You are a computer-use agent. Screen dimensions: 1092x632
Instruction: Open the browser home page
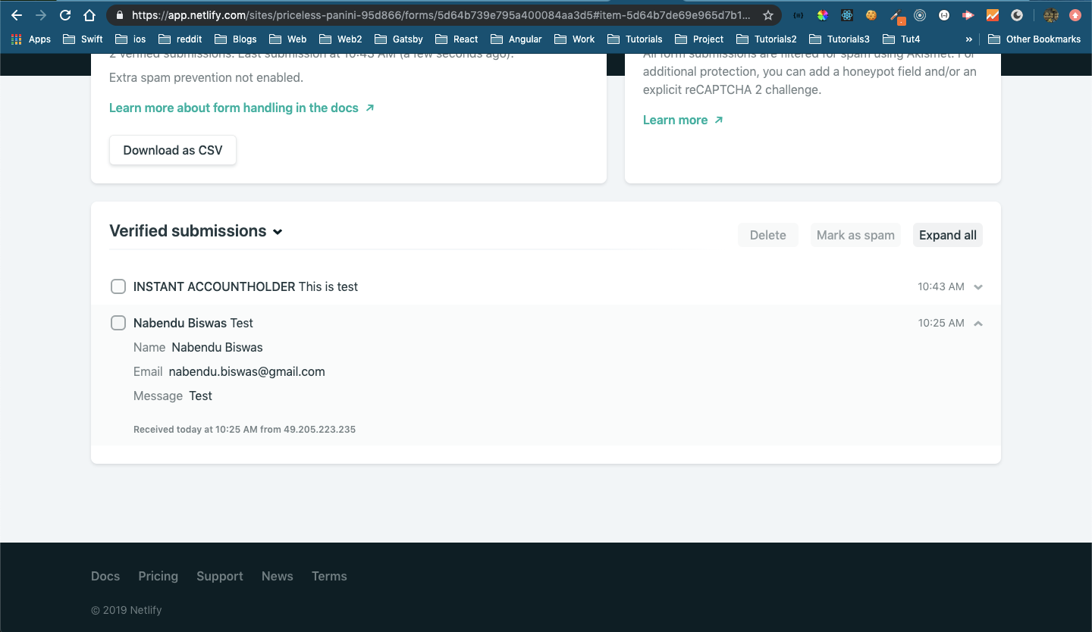coord(89,15)
